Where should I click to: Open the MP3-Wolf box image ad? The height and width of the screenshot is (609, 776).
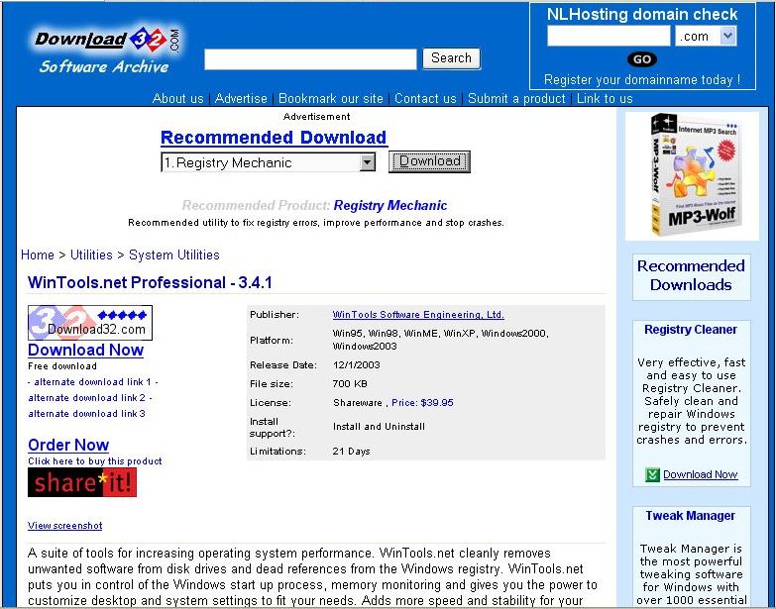click(692, 175)
